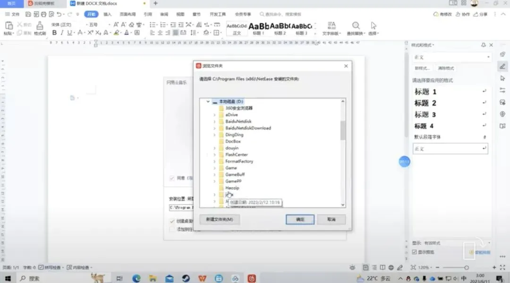Apply Heading 1 from styles panel
The height and width of the screenshot is (283, 510).
click(450, 92)
